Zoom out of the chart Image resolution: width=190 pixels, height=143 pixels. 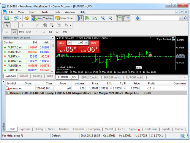tap(110, 18)
